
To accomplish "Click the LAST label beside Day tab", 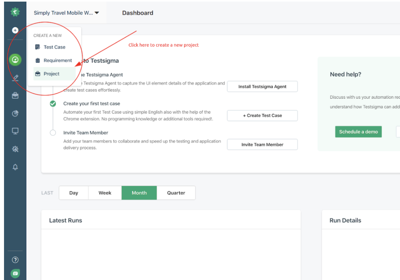I will (x=47, y=193).
